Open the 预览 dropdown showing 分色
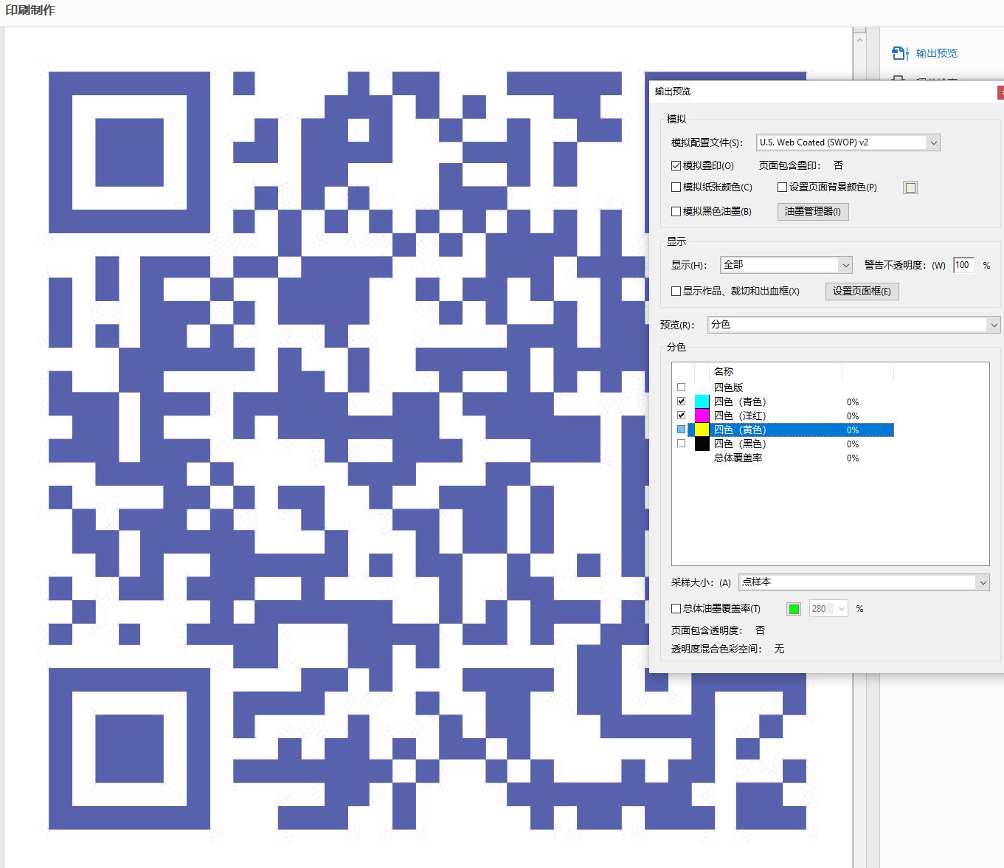This screenshot has width=1004, height=868. coord(854,325)
